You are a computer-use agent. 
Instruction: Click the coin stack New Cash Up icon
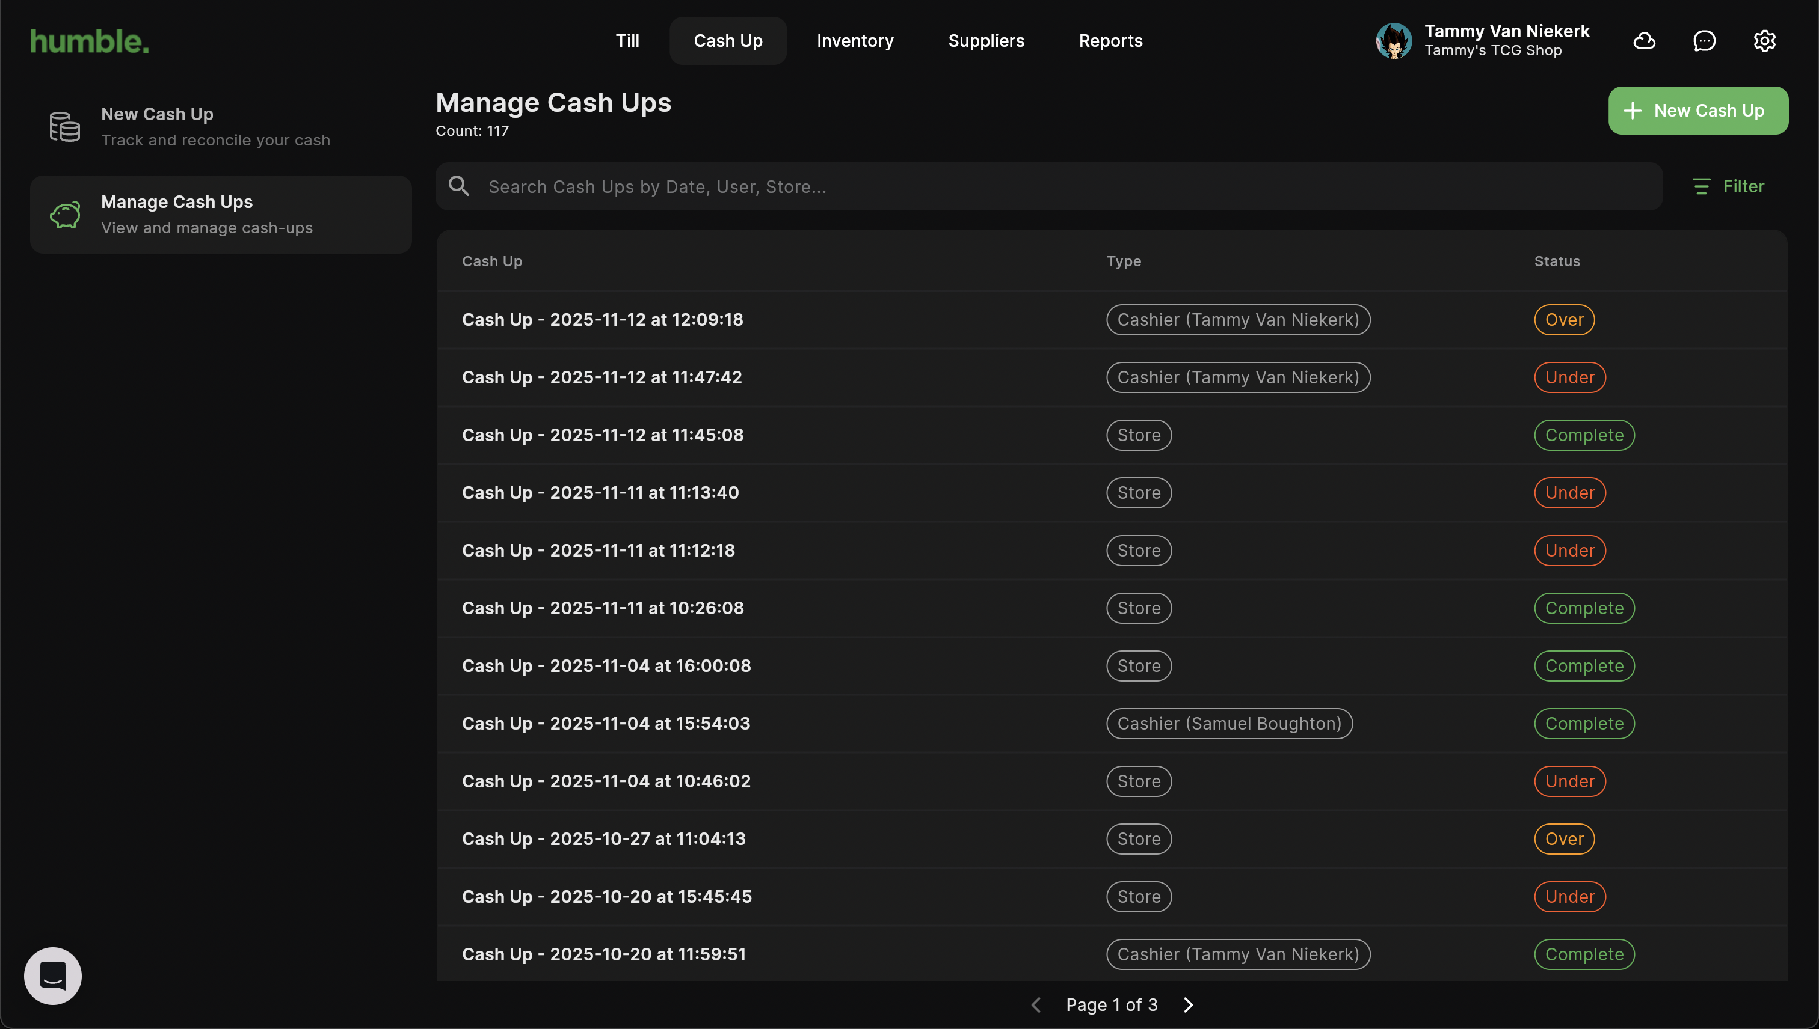tap(64, 127)
